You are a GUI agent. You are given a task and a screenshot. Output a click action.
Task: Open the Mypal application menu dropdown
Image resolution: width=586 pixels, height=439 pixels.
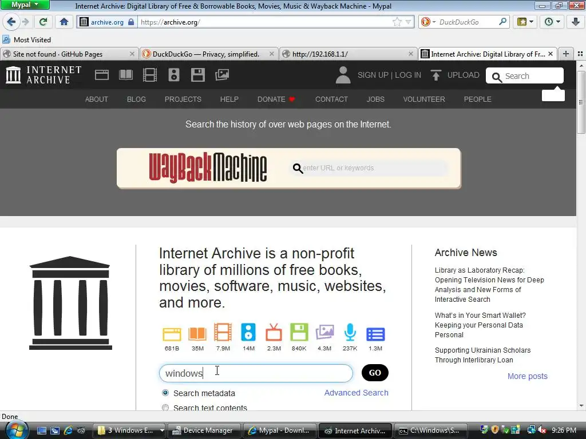(x=25, y=5)
